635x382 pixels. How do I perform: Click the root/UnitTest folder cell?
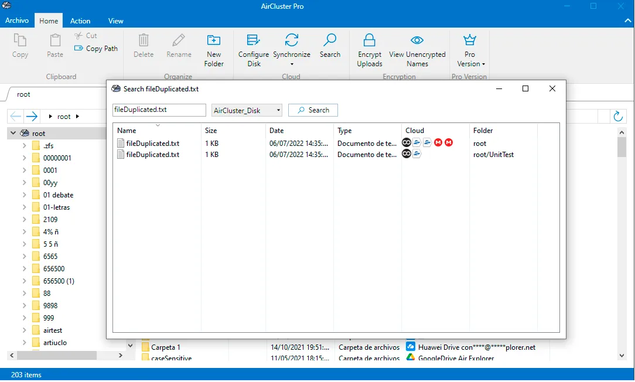point(493,154)
